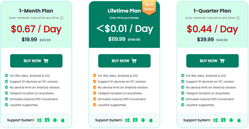Click green checkmark beside 1-Month 'Teleport location to anywhere'

tap(6, 93)
